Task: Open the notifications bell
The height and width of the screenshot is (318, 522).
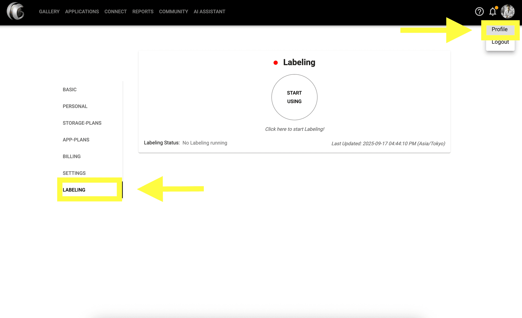Action: 493,12
